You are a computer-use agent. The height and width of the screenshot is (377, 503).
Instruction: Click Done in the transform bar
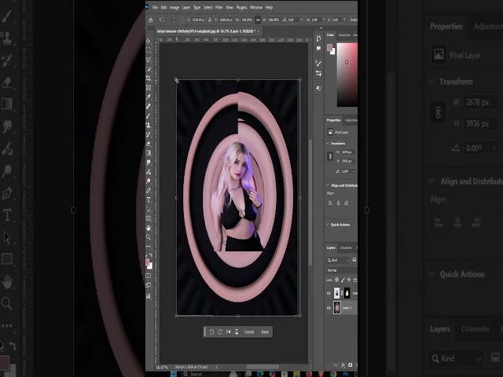click(x=265, y=331)
